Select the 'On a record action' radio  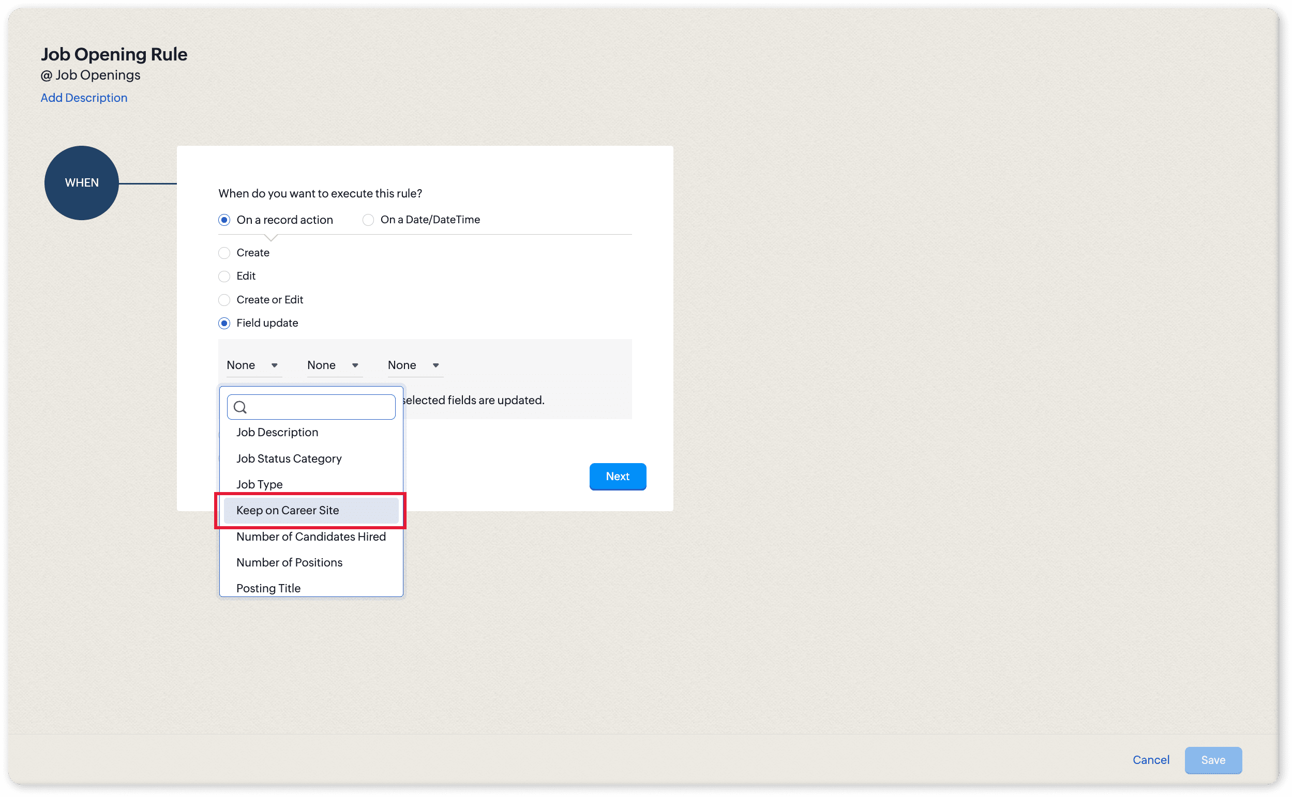click(224, 220)
